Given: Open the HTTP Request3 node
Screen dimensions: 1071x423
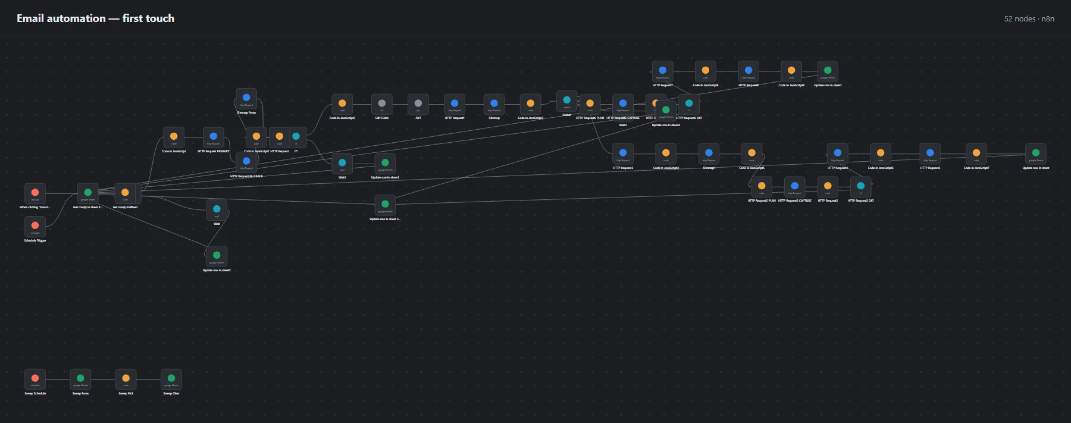Looking at the screenshot, I should point(623,155).
